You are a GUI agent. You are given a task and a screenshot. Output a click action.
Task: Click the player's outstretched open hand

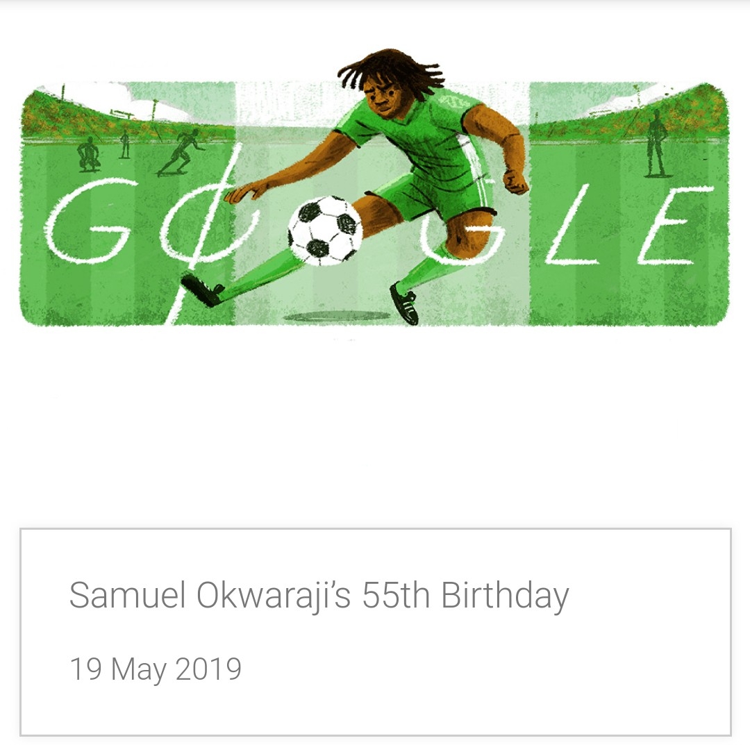coord(244,191)
